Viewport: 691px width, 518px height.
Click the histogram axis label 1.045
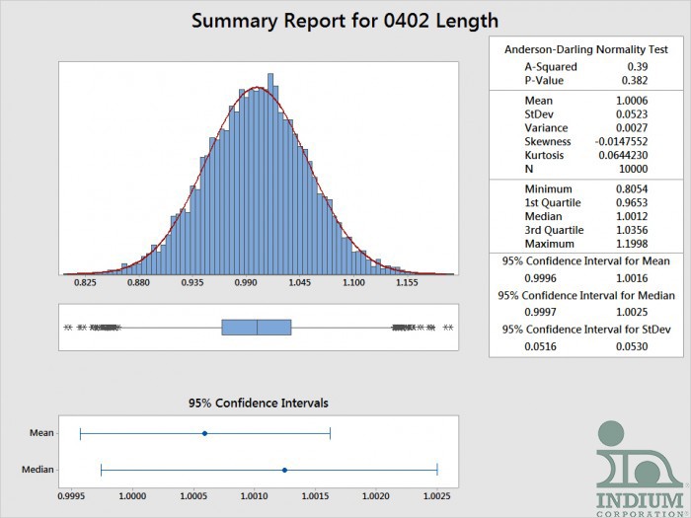pyautogui.click(x=300, y=282)
